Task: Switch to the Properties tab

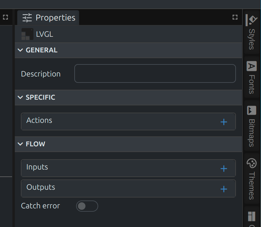Action: click(48, 18)
